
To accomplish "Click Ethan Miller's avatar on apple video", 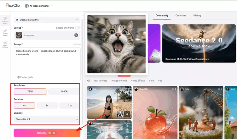I will pyautogui.click(x=136, y=89).
